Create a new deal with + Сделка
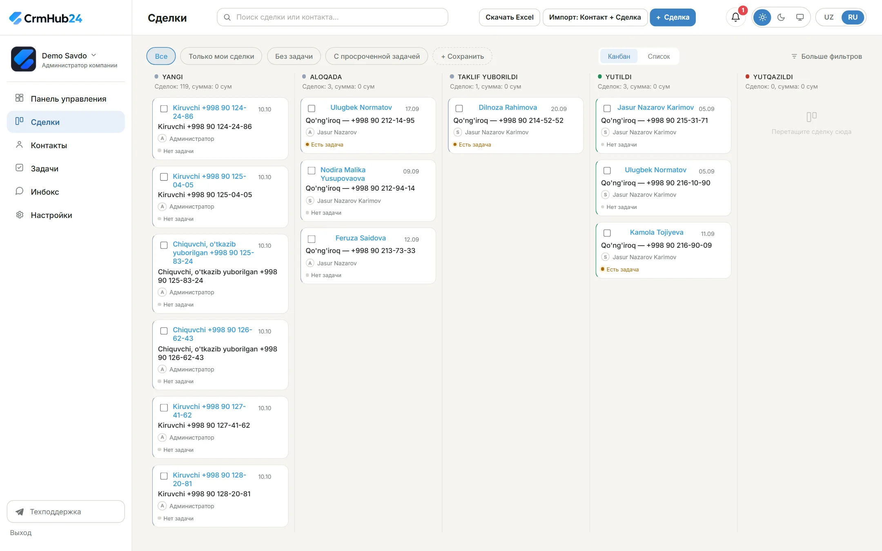Viewport: 882px width, 551px height. (x=673, y=17)
